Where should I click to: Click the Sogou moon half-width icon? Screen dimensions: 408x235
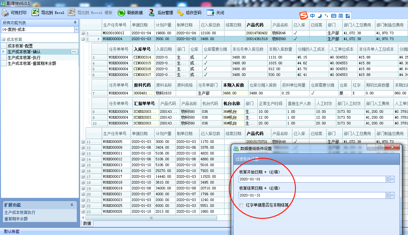tap(319, 16)
